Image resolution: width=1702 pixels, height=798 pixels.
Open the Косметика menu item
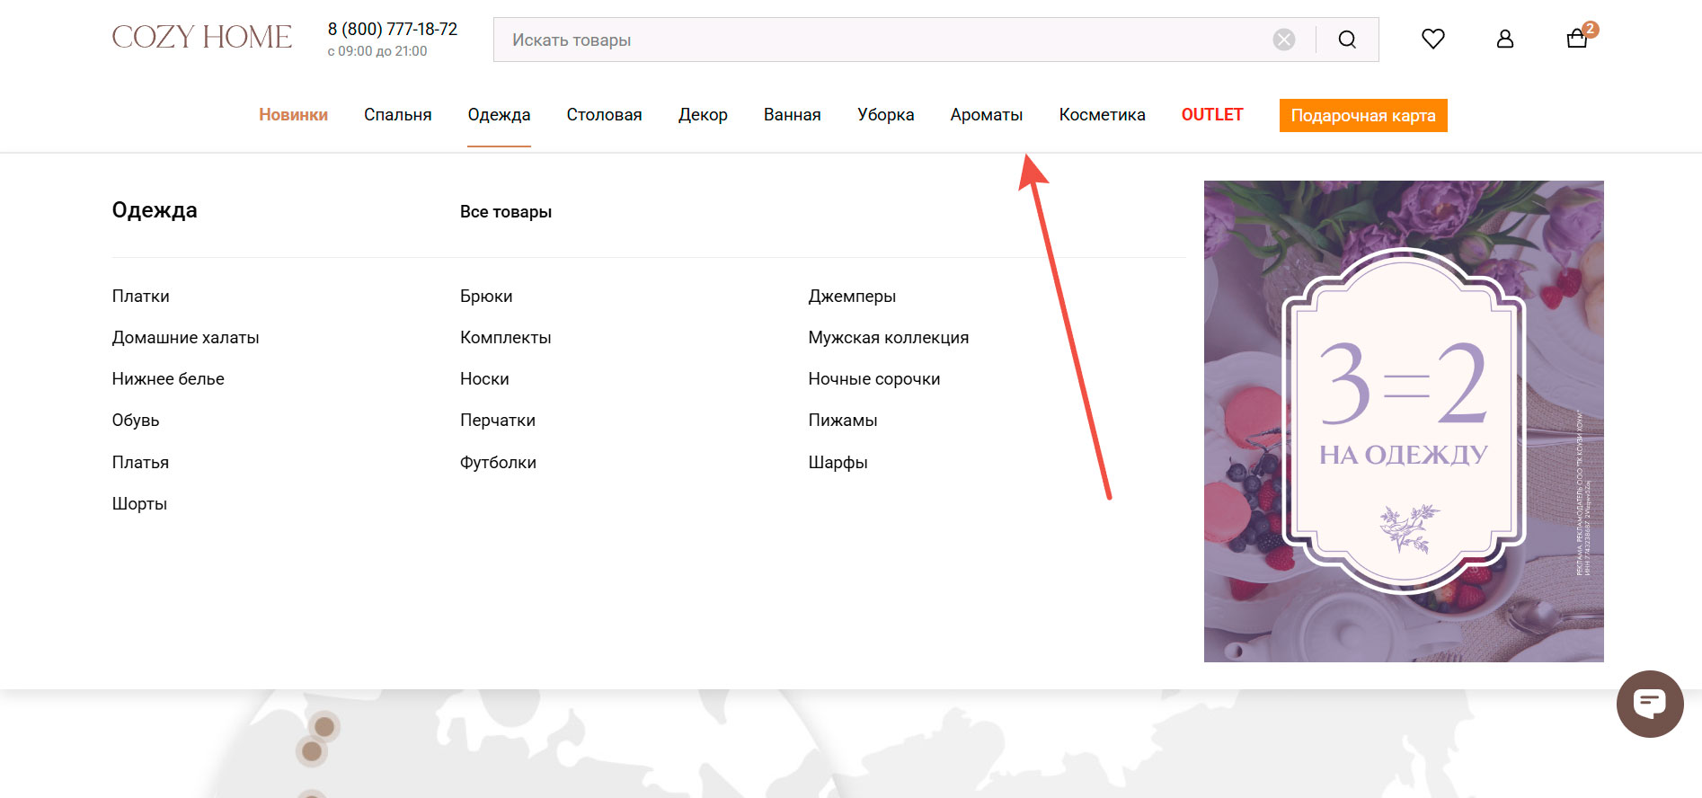pos(1102,115)
